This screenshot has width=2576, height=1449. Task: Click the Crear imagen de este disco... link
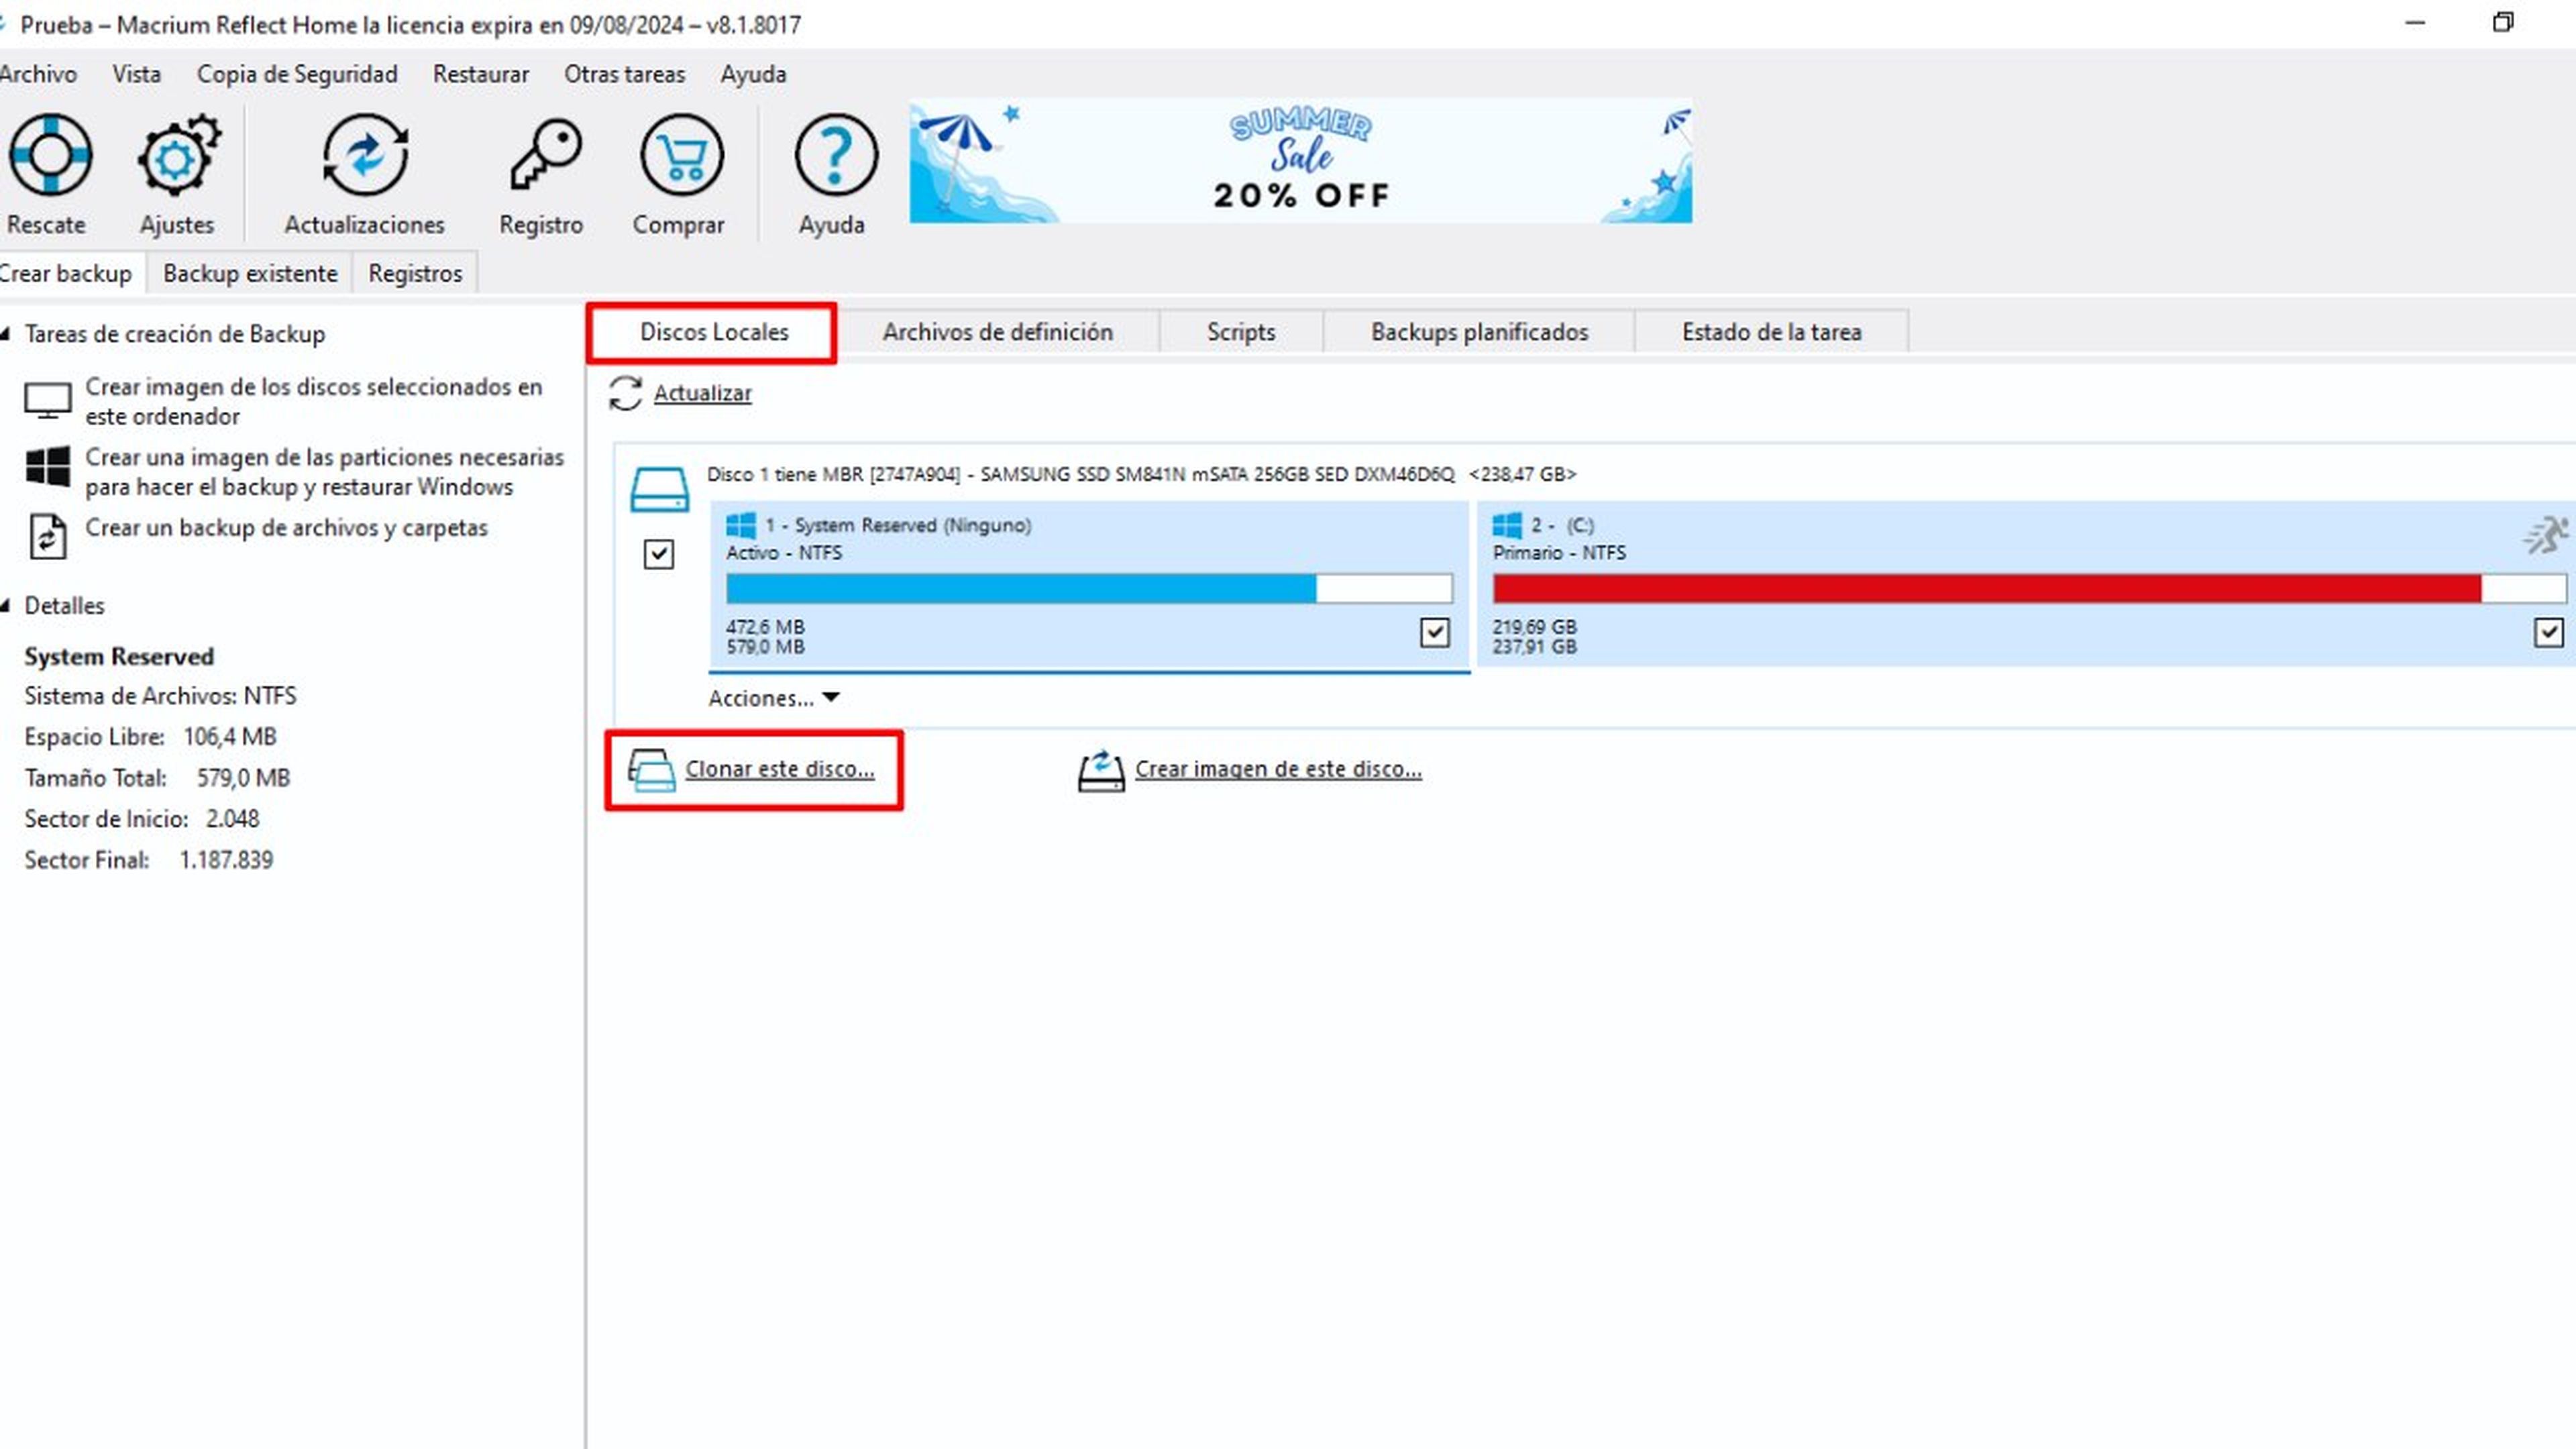pyautogui.click(x=1278, y=769)
